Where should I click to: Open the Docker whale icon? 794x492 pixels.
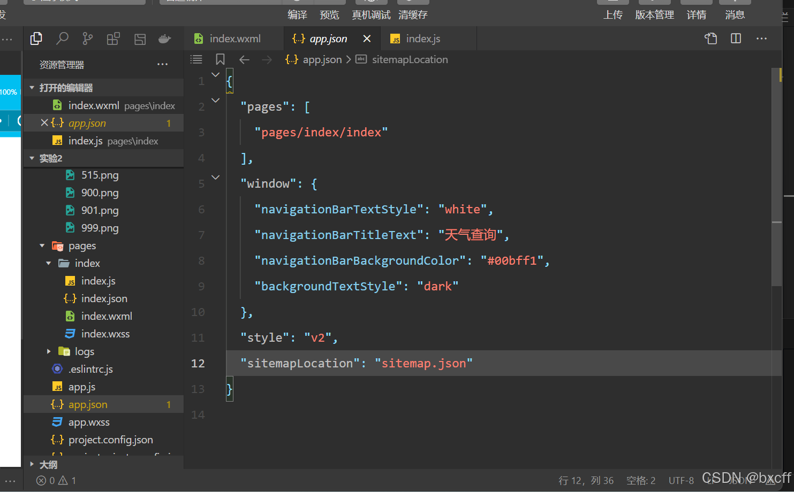click(165, 39)
